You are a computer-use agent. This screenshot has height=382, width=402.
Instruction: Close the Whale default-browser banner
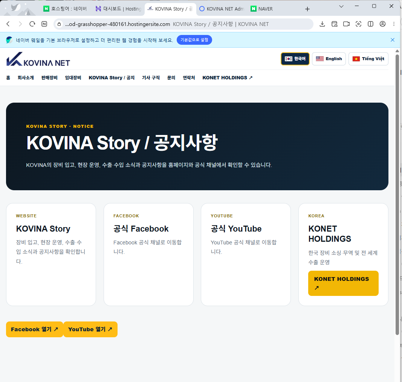tap(393, 40)
